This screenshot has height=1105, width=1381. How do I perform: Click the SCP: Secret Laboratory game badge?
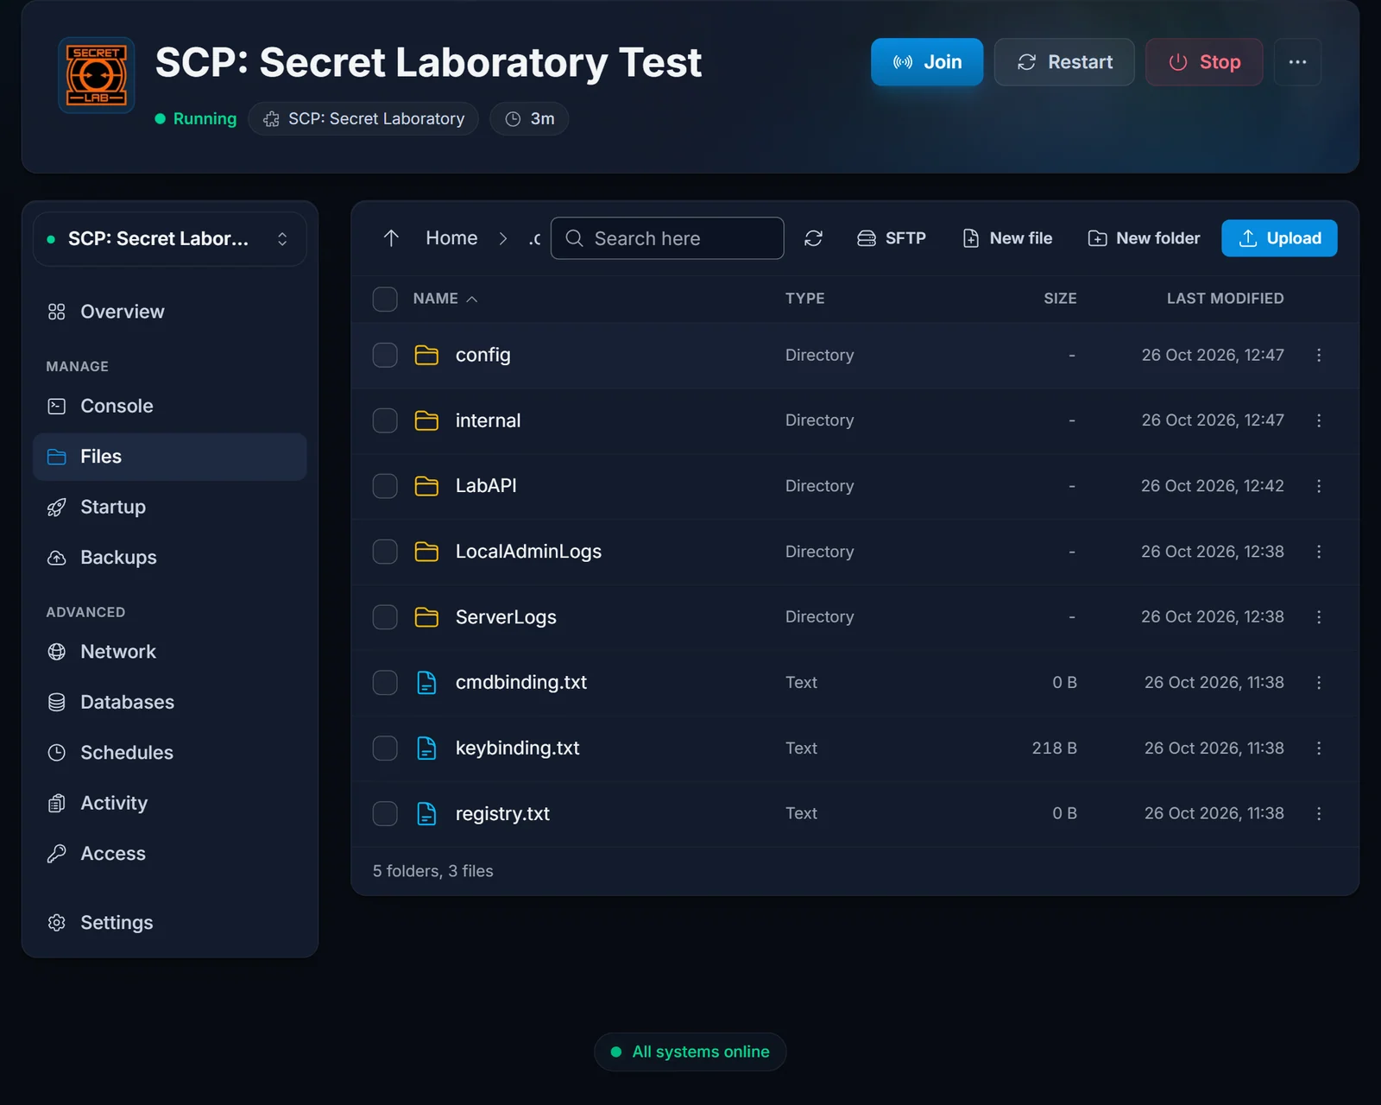point(363,119)
